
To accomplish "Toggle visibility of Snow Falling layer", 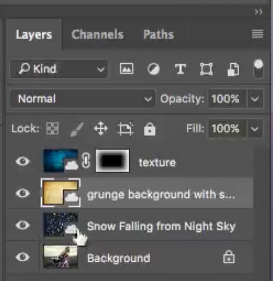I will 23,225.
